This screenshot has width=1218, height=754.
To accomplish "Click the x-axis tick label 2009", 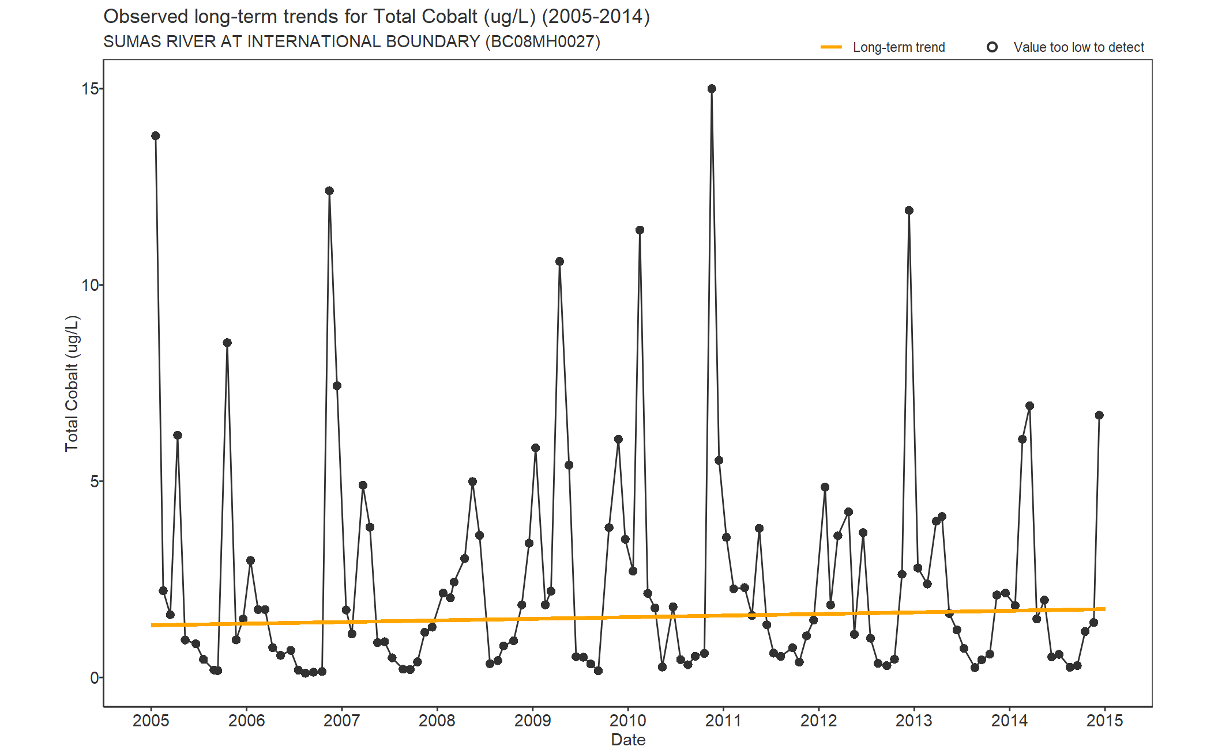I will tap(532, 721).
